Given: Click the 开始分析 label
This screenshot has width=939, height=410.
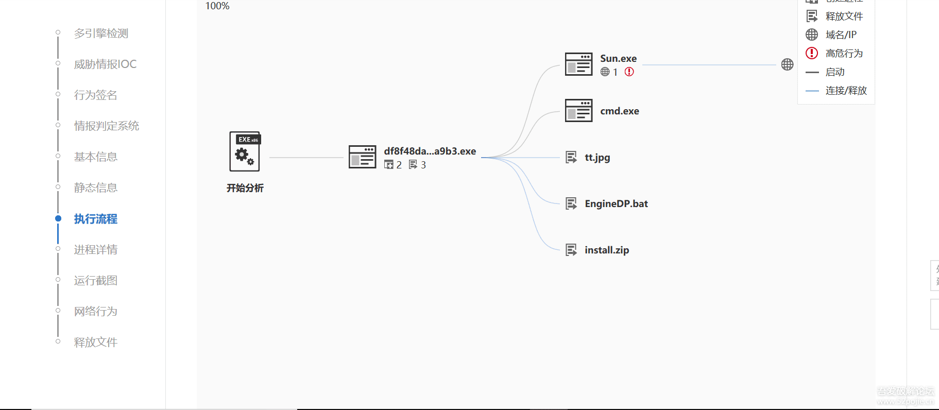Looking at the screenshot, I should [245, 188].
